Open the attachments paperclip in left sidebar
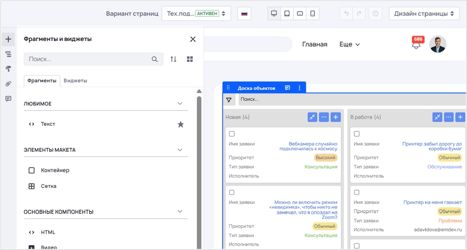The height and width of the screenshot is (250, 467). 8,84
